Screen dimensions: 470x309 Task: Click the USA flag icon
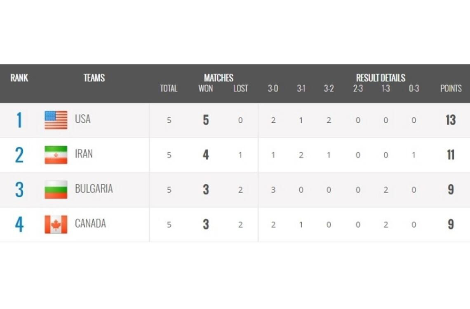coord(56,120)
